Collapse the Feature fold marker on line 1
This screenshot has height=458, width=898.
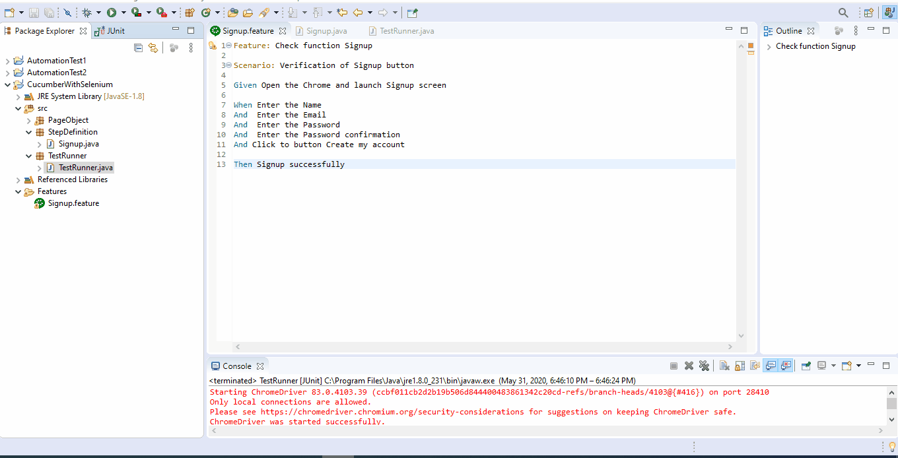click(228, 46)
